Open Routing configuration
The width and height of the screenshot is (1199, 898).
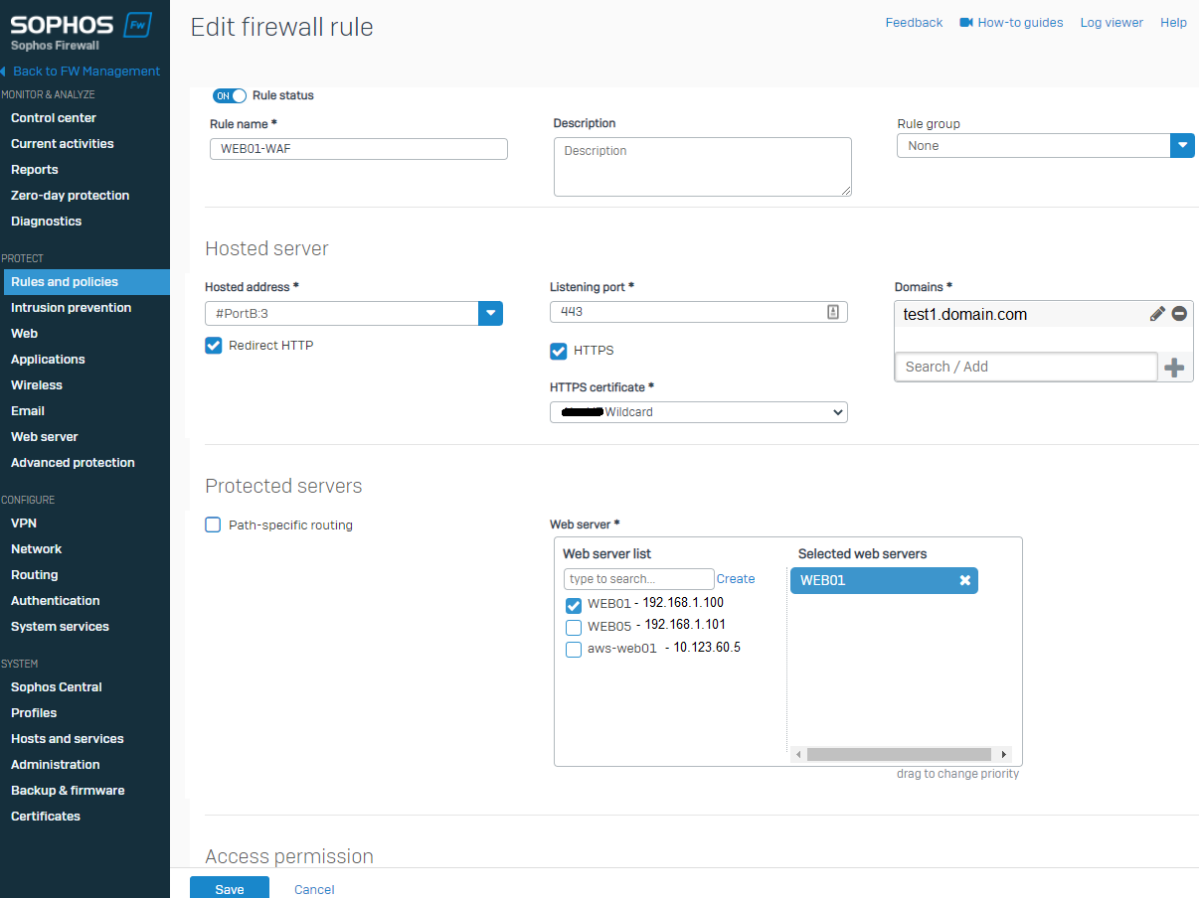tap(35, 574)
